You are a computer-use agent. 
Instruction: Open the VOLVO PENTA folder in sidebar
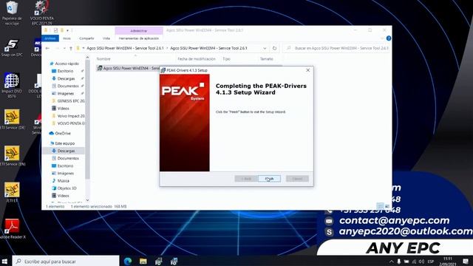tap(68, 123)
